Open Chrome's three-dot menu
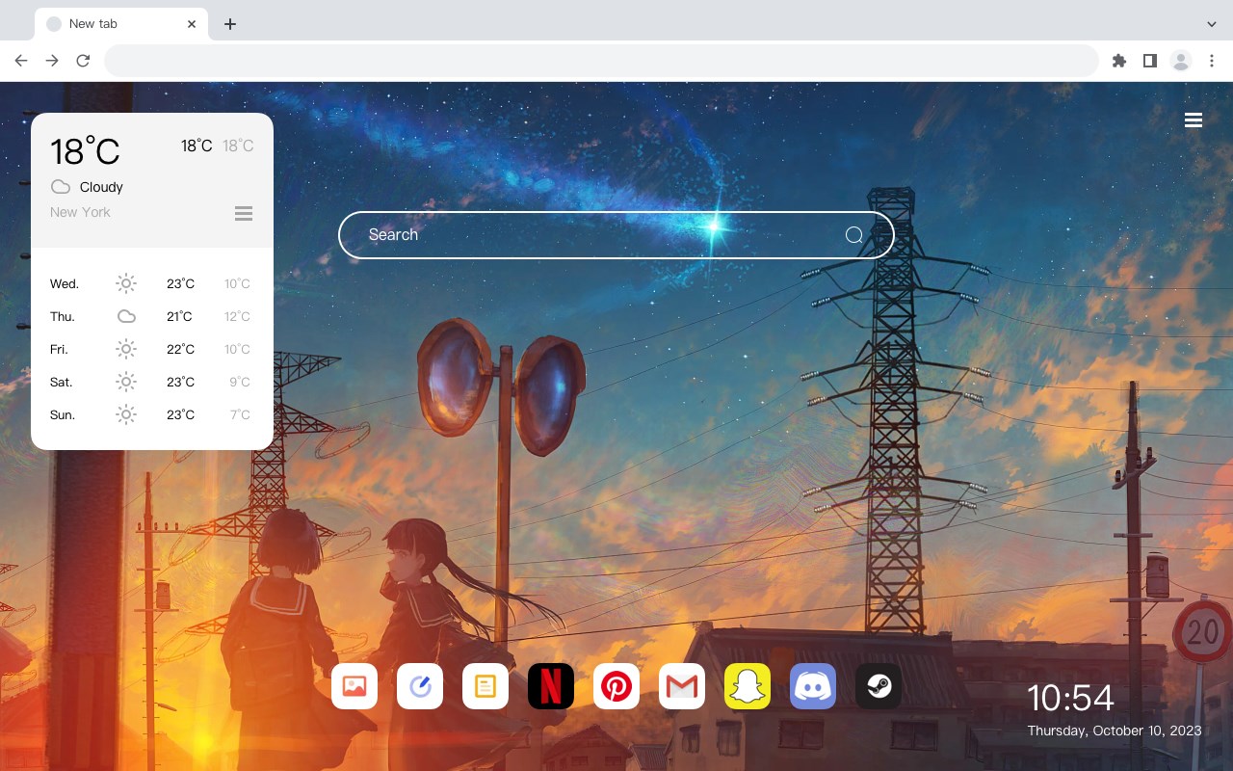Image resolution: width=1233 pixels, height=771 pixels. pos(1212,61)
